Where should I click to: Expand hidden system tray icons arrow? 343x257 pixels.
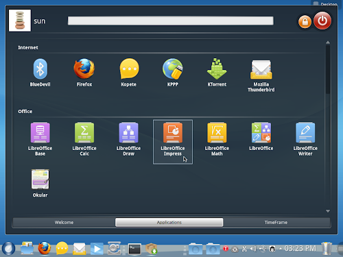[281, 249]
